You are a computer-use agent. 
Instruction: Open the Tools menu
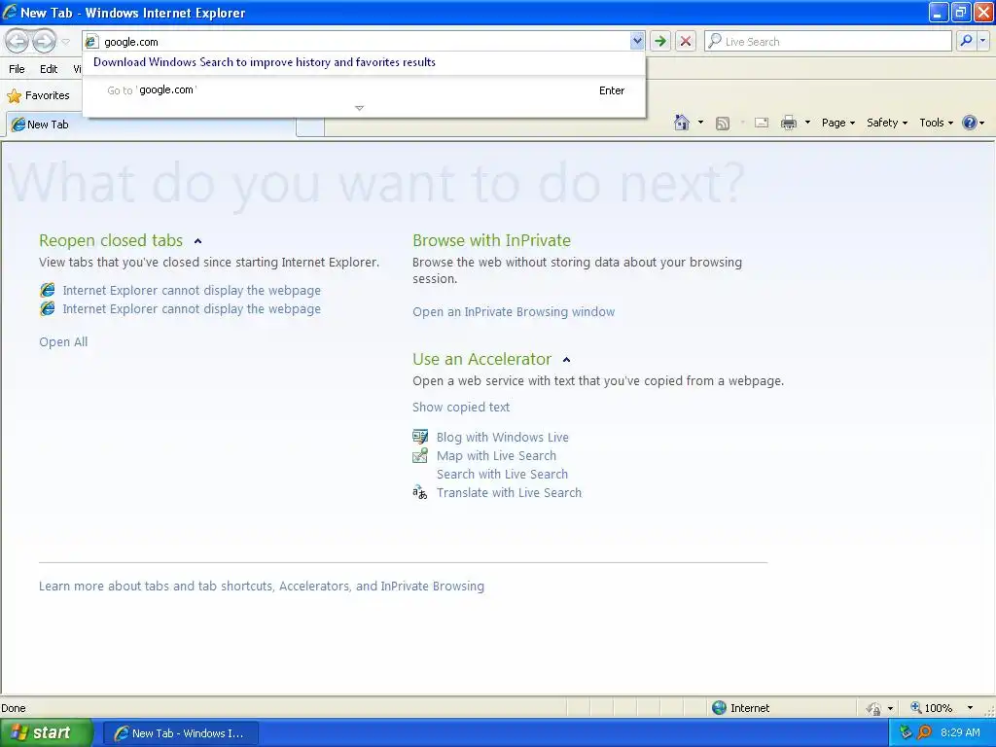[937, 123]
